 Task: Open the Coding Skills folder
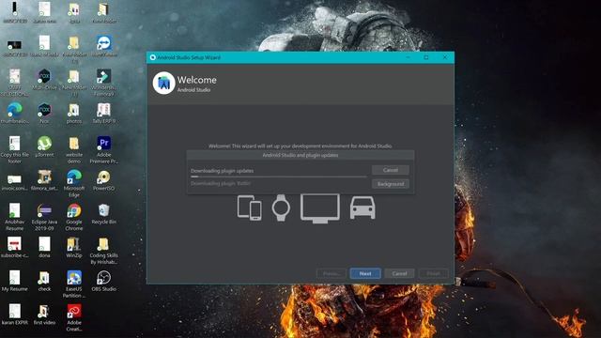click(x=104, y=251)
